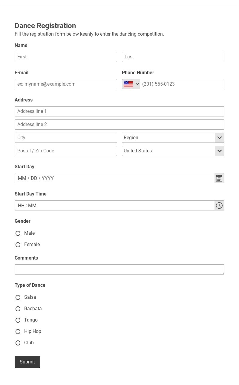The width and height of the screenshot is (239, 385).
Task: Click inside the Comments text area
Action: click(x=119, y=269)
